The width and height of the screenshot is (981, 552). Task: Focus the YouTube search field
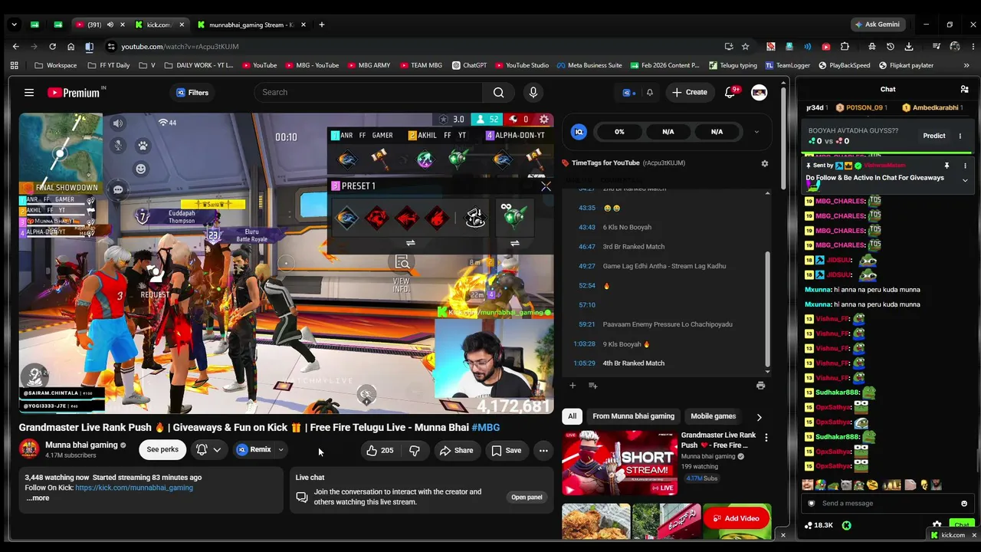368,93
